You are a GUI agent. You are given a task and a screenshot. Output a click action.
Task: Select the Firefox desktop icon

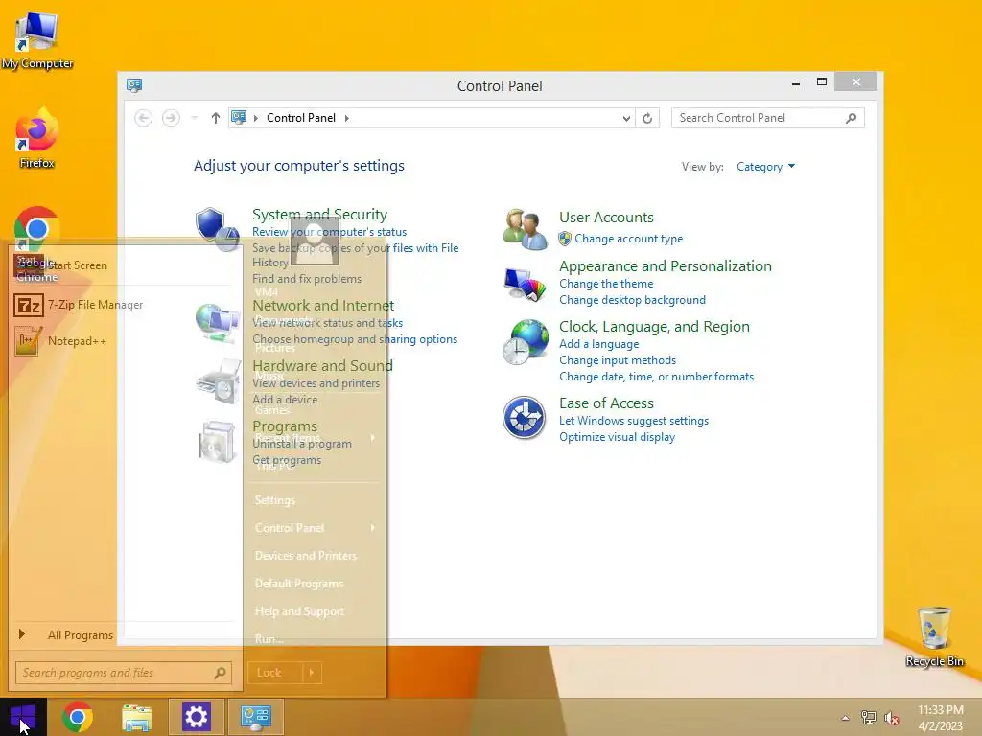37,138
